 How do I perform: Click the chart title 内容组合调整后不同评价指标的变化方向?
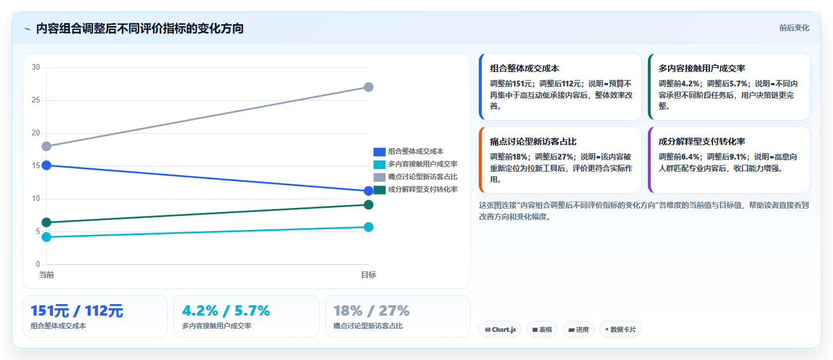tap(140, 29)
